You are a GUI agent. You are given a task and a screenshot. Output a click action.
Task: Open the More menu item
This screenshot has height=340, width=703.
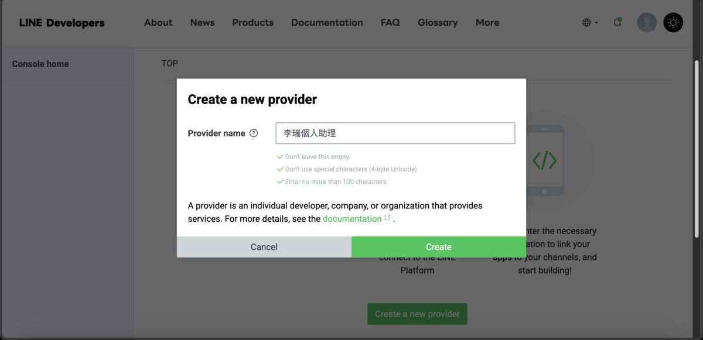pyautogui.click(x=487, y=22)
